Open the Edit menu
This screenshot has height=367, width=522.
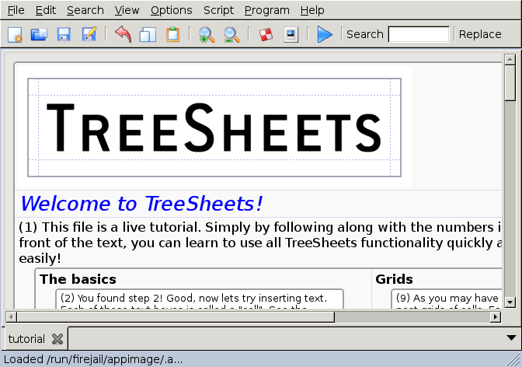click(x=46, y=10)
